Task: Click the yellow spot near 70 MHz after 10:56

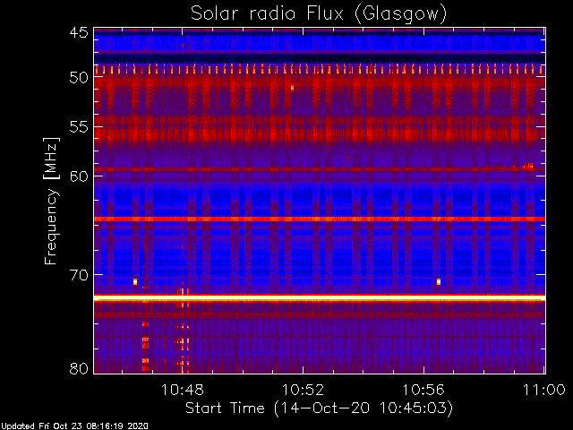Action: (439, 281)
